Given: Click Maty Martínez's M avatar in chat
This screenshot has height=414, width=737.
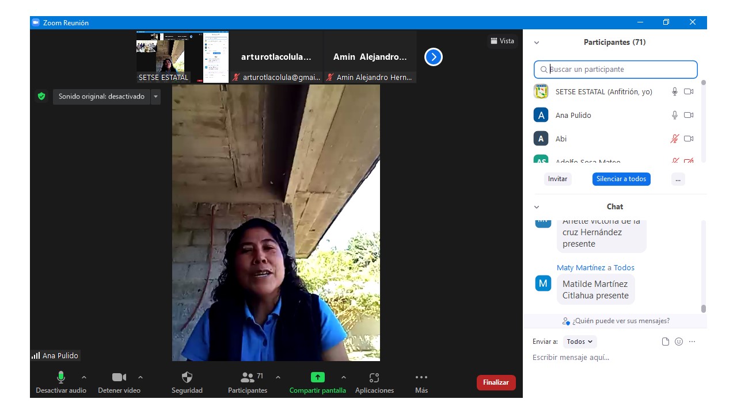Looking at the screenshot, I should click(544, 283).
